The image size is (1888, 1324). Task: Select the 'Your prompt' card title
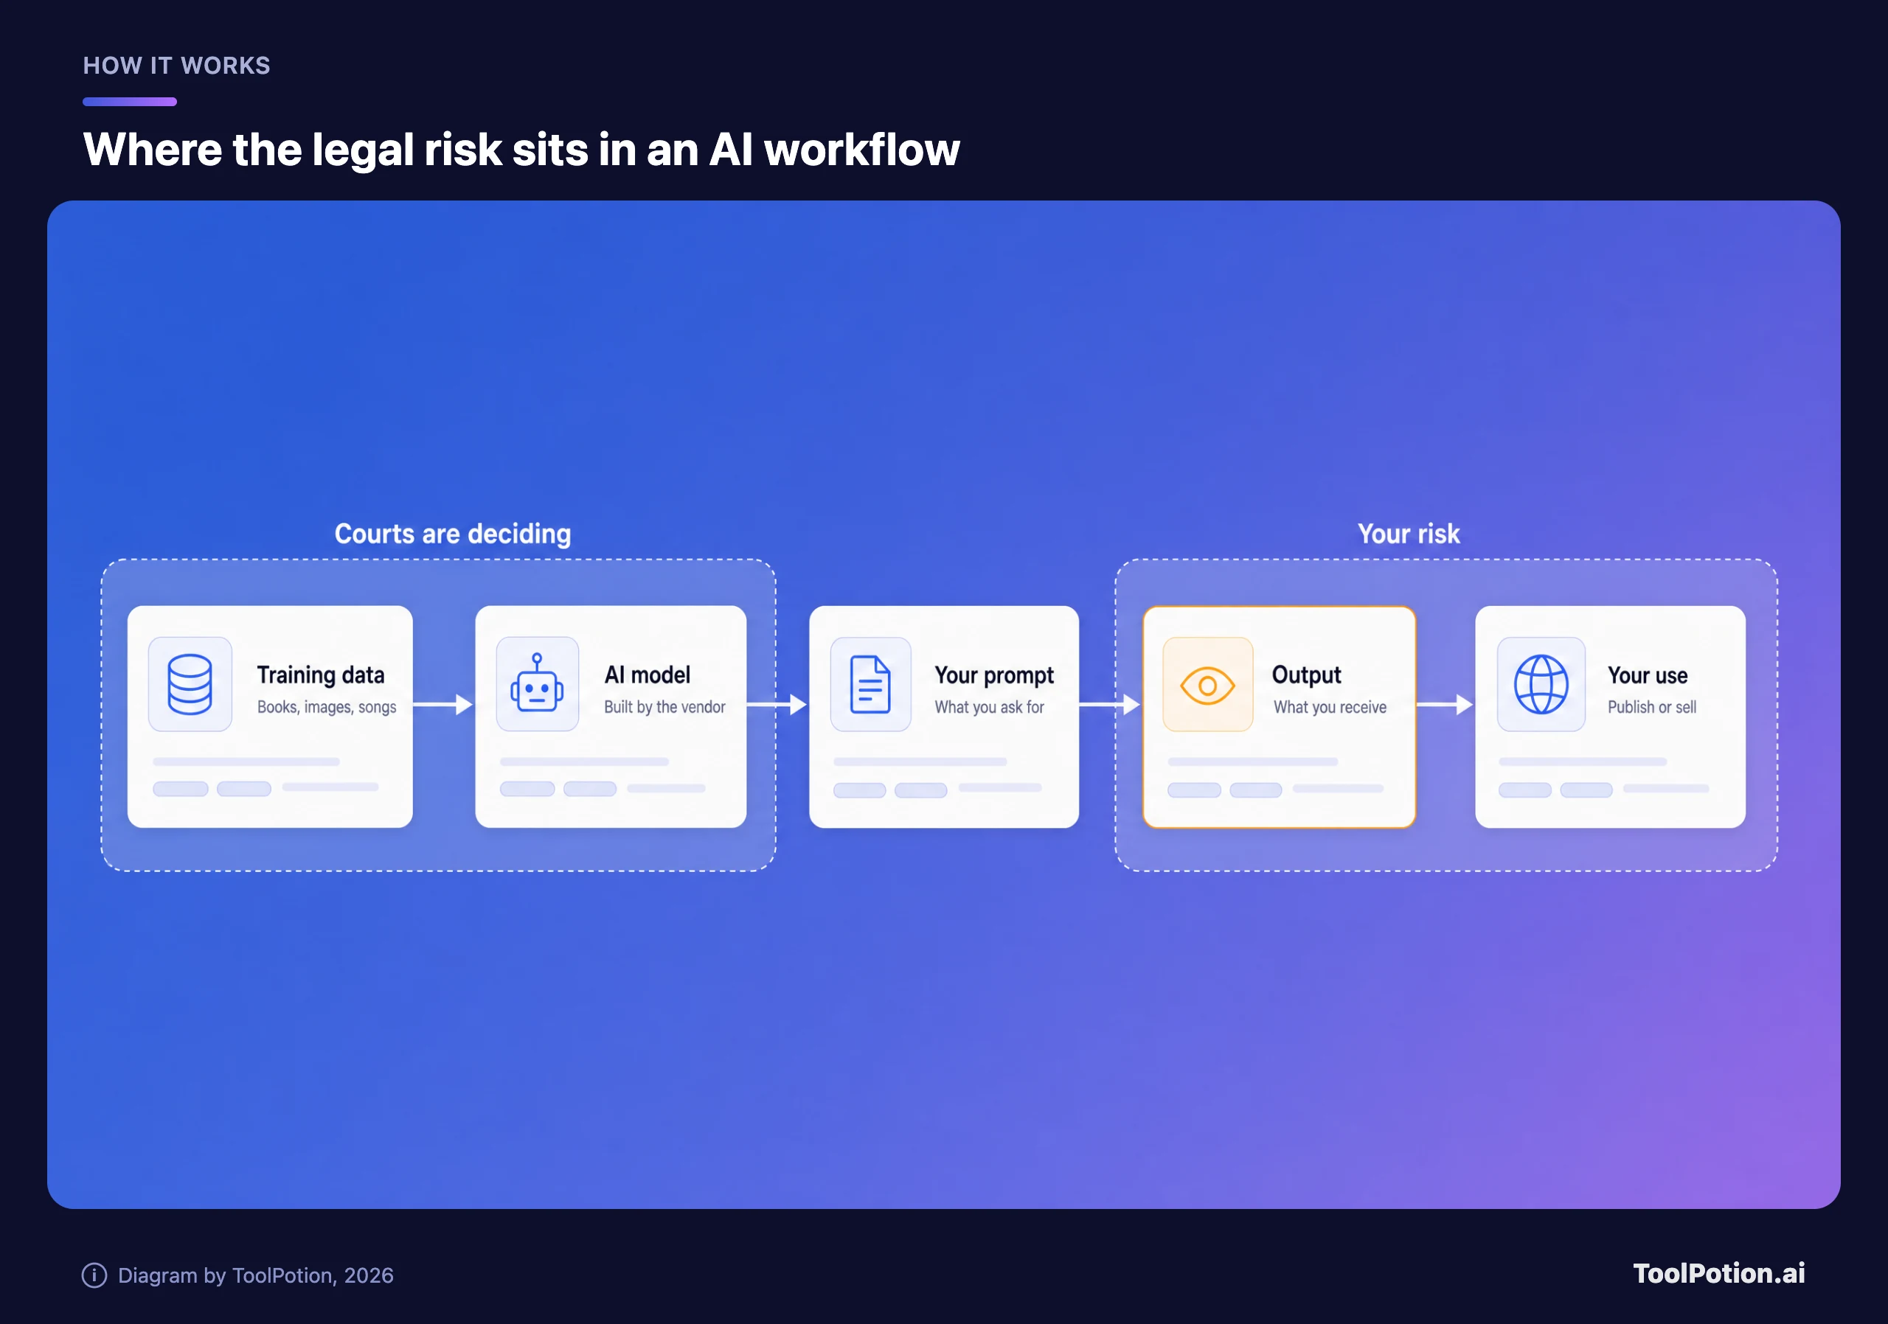point(994,675)
